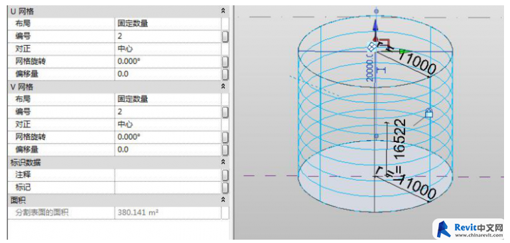510x243 pixels.
Task: Collapse the 标识数据 section
Action: tap(223, 162)
